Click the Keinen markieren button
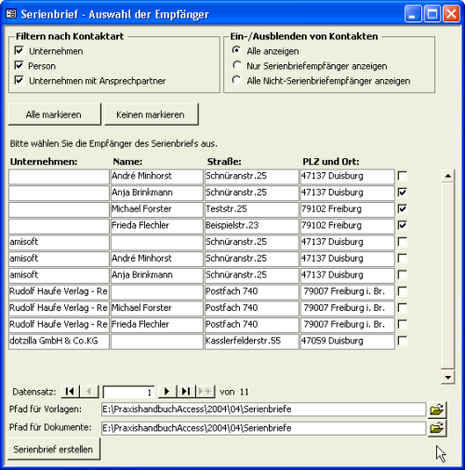Image resolution: width=465 pixels, height=470 pixels. tap(152, 114)
